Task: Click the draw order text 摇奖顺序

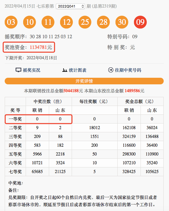Action: coord(38,37)
